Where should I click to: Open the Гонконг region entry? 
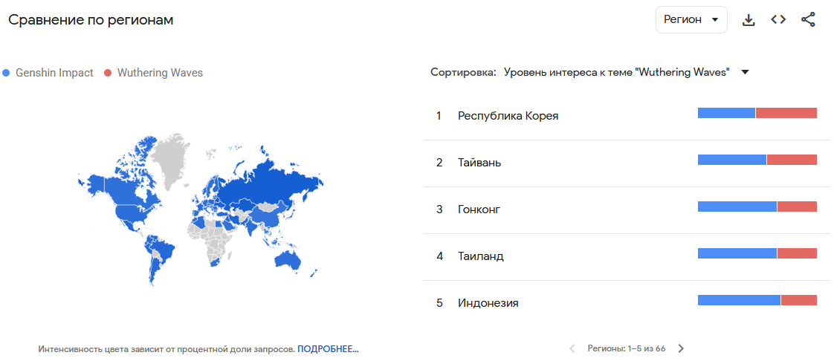pyautogui.click(x=479, y=209)
